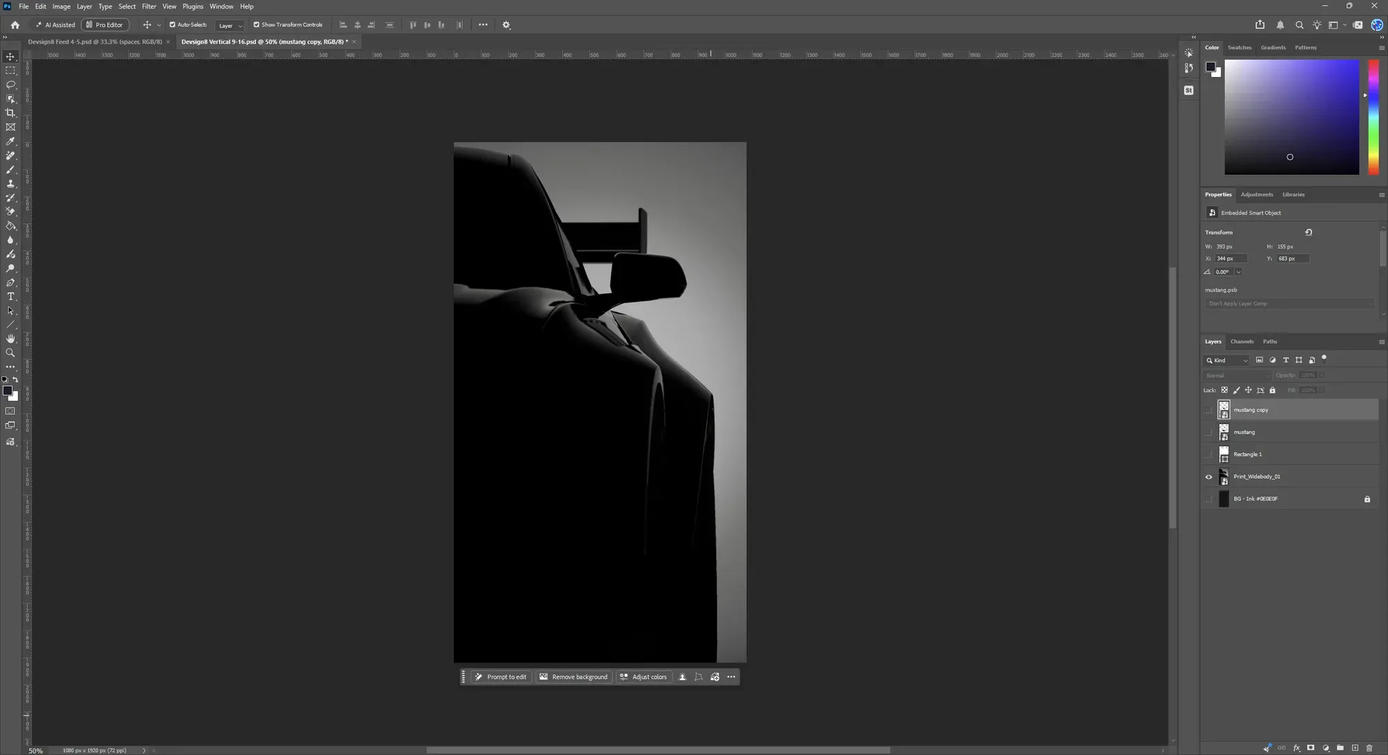Click the Prompt to edit button

point(501,677)
